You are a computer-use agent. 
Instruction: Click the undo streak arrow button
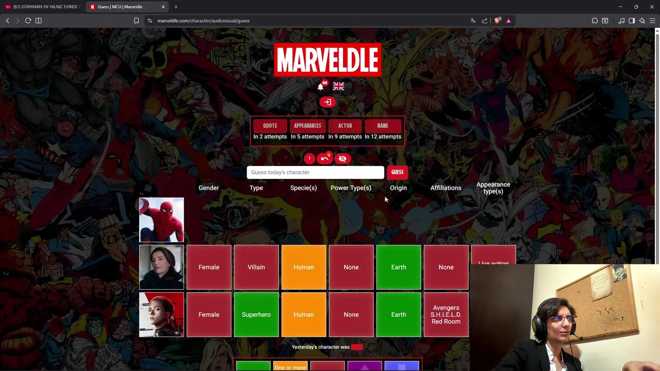click(x=325, y=159)
